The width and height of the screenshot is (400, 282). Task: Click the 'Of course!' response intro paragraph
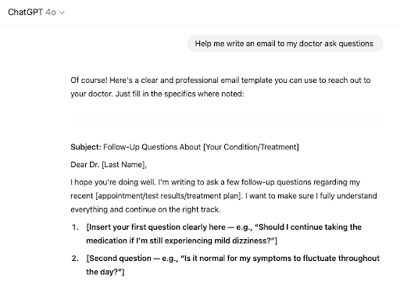click(220, 87)
